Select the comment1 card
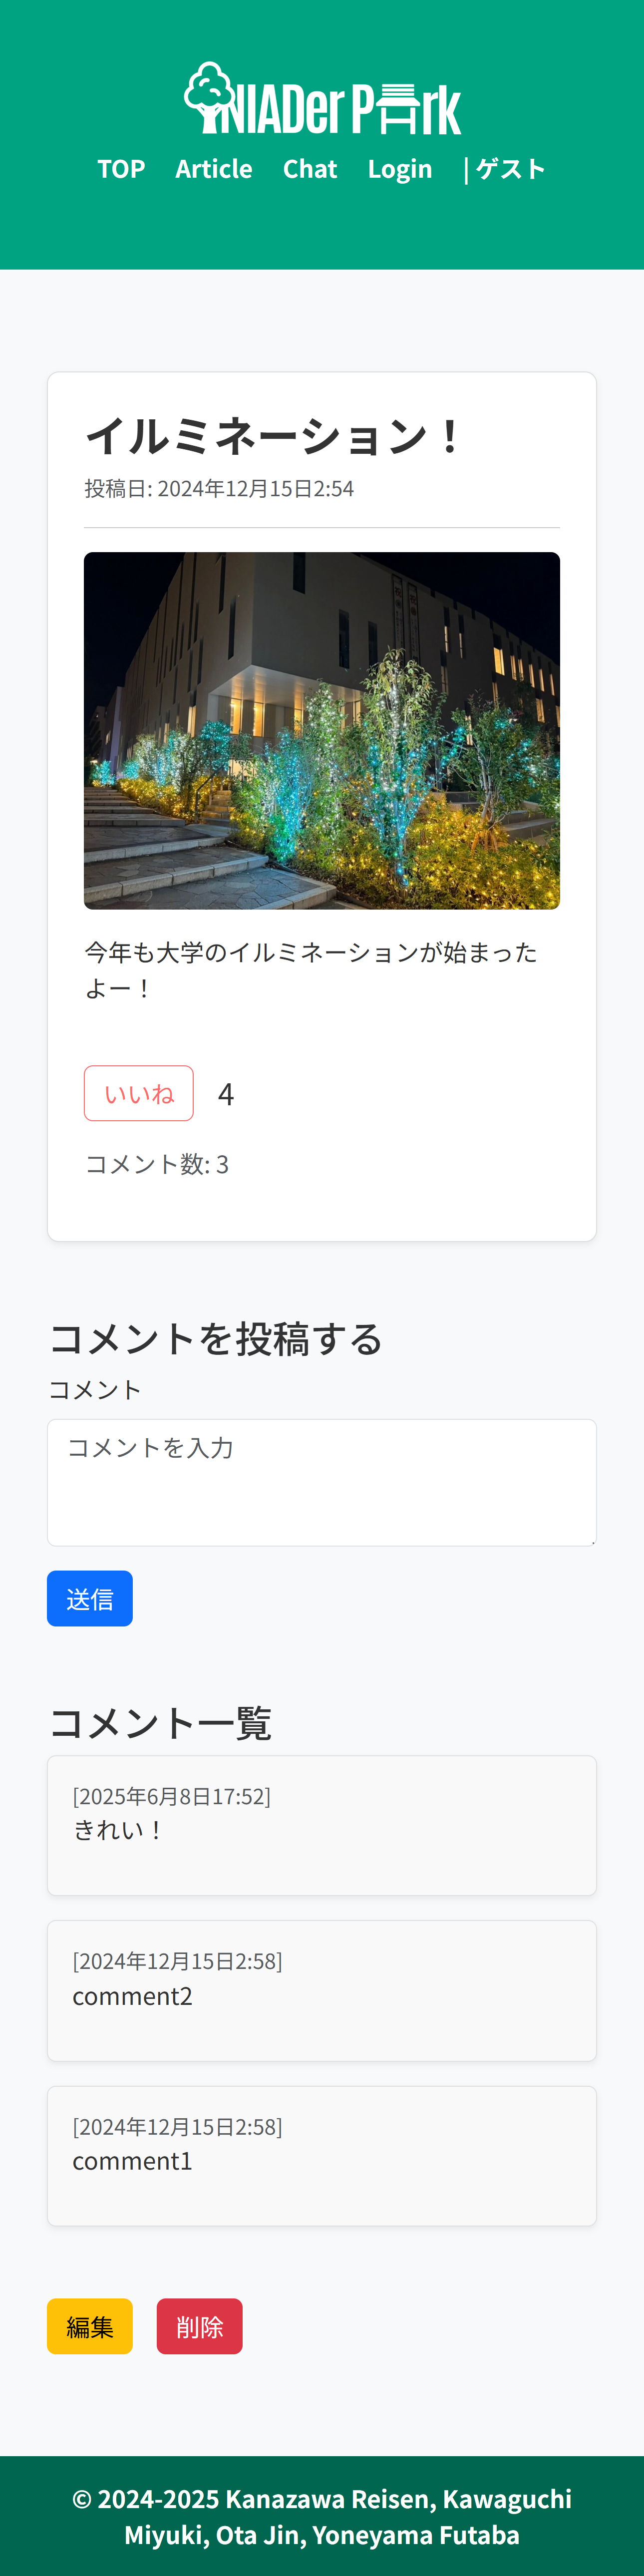The height and width of the screenshot is (2576, 644). (322, 2156)
